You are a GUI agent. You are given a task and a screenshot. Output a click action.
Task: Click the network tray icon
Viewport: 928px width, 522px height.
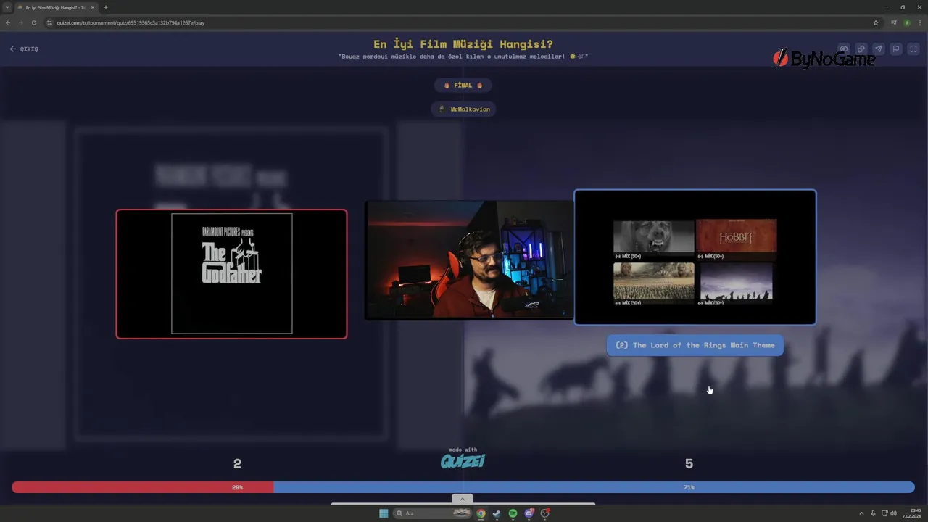point(884,513)
